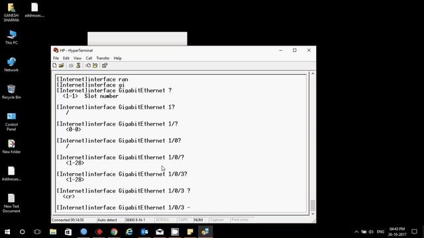
Task: Select the This PC desktop icon
Action: 11,38
